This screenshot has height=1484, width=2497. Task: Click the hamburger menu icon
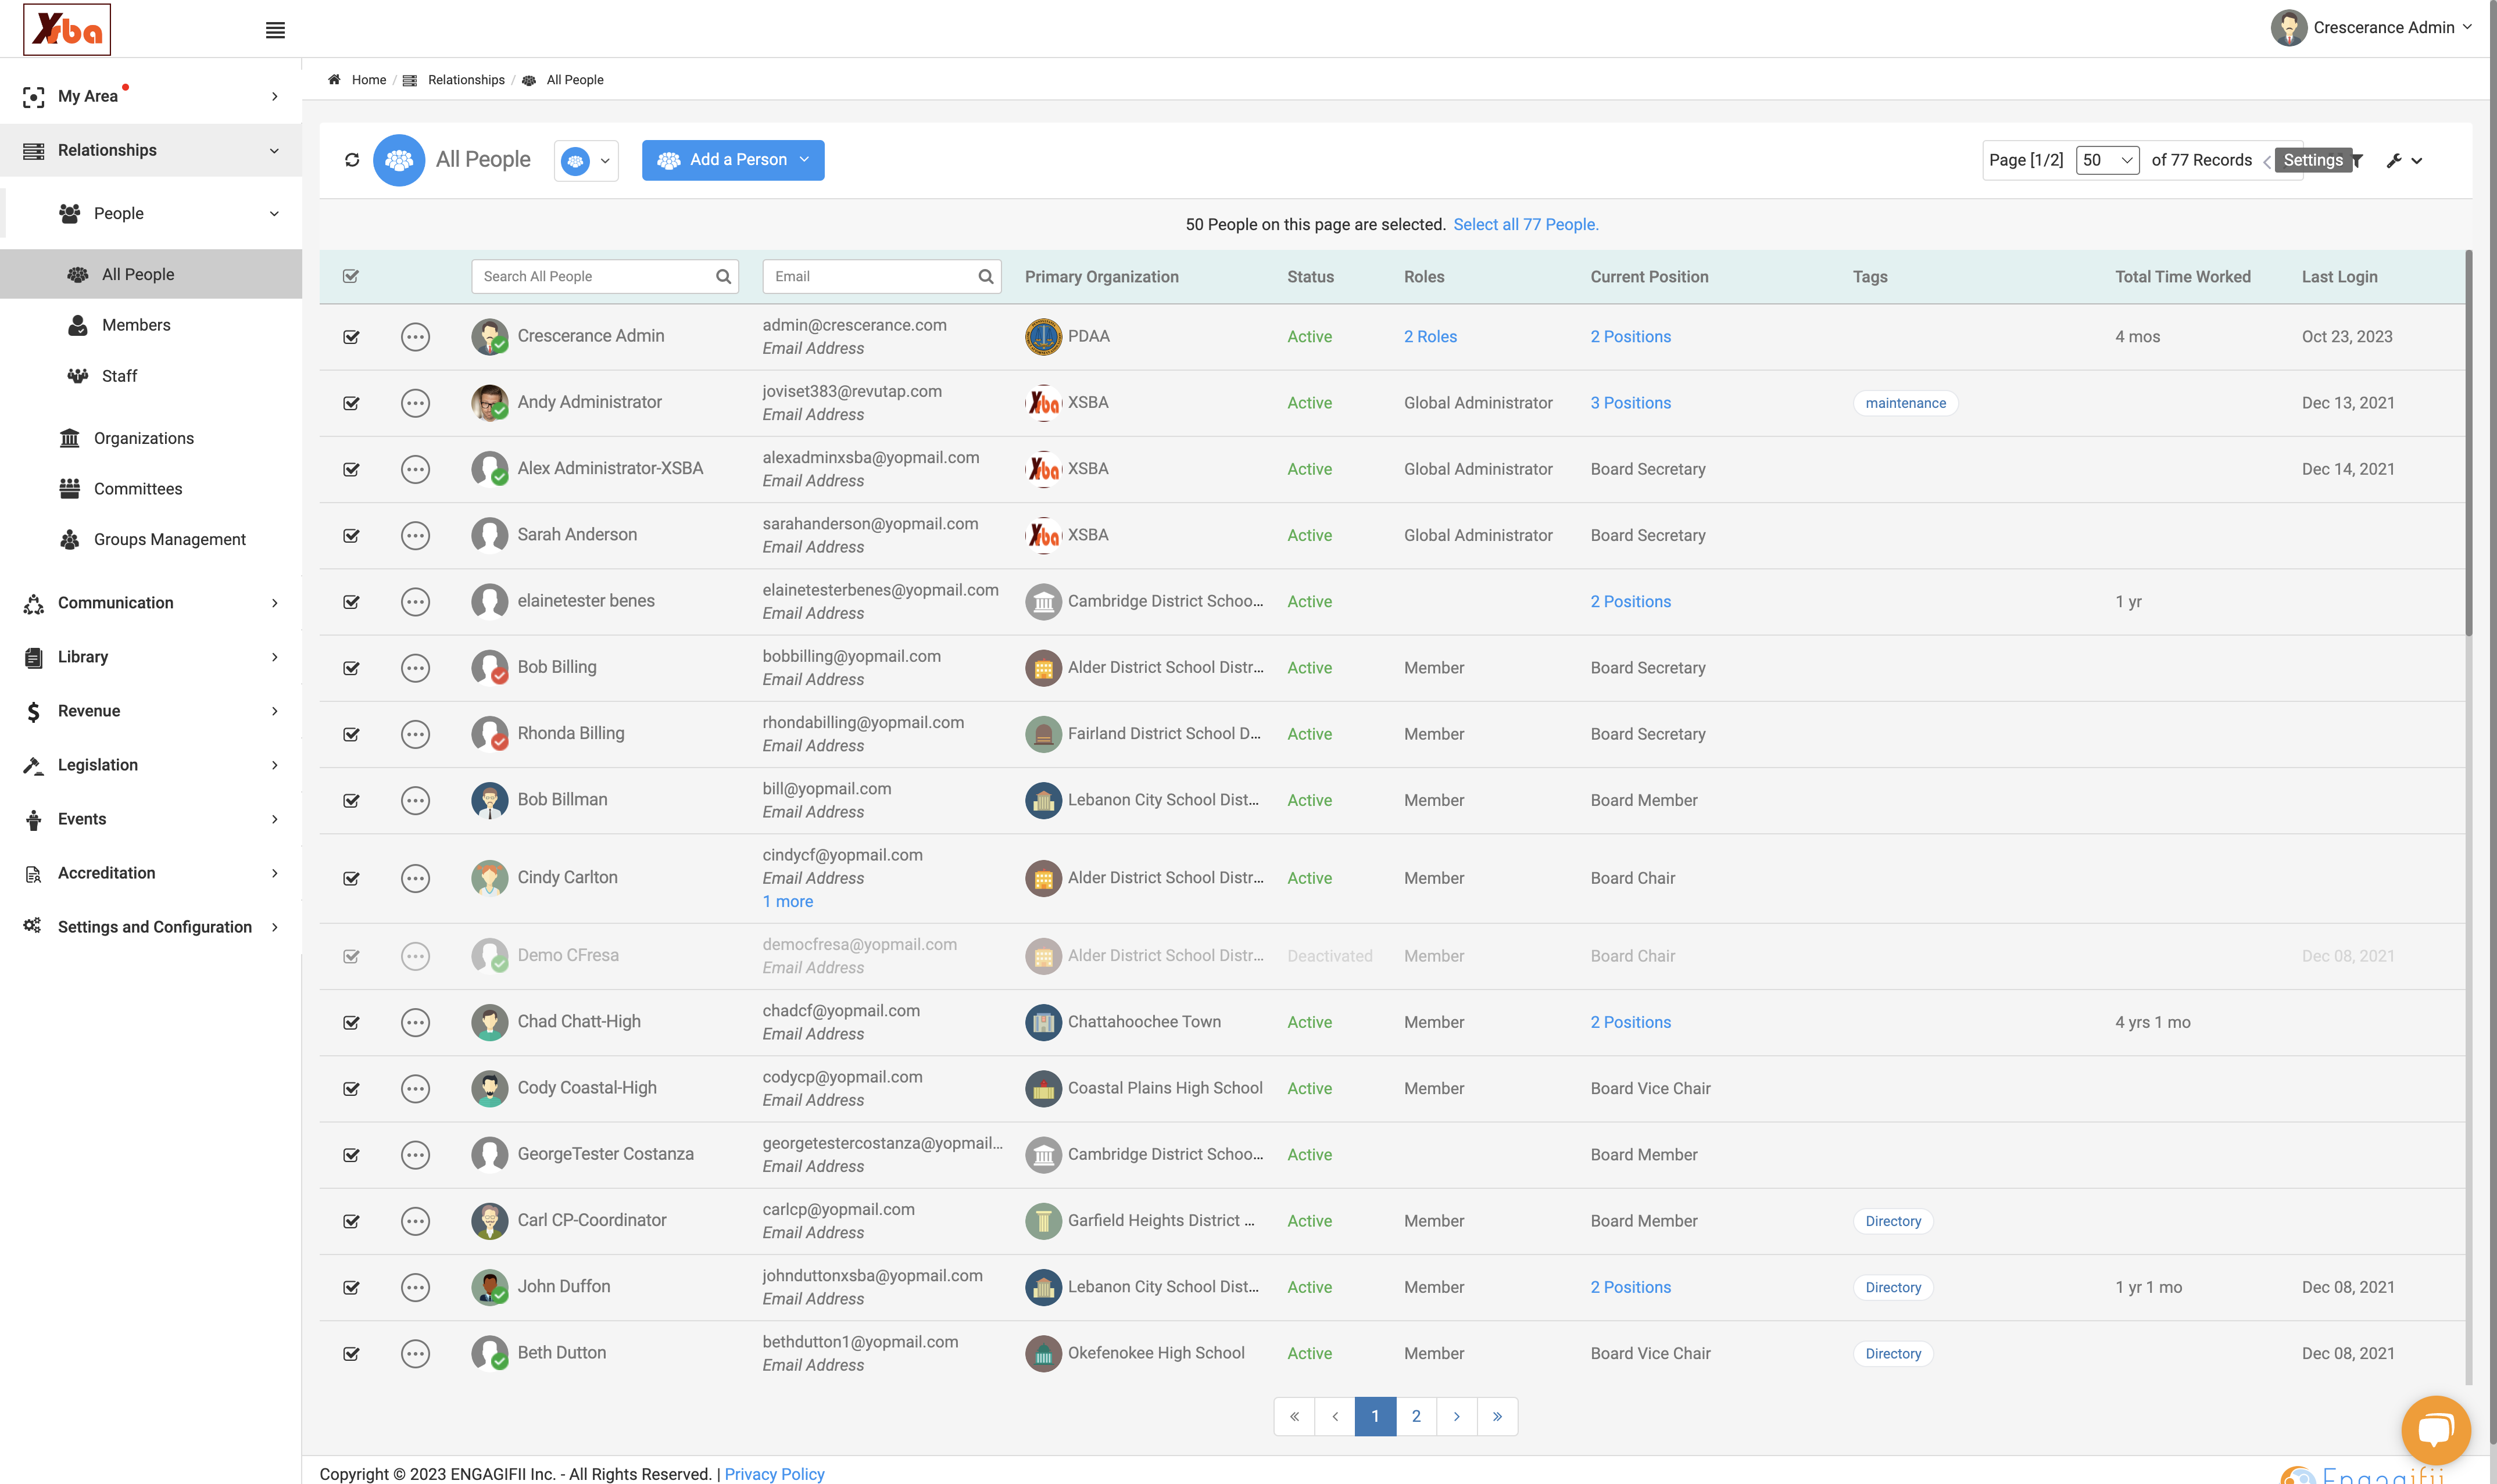(275, 30)
